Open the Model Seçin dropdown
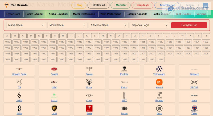The image size is (213, 116). pyautogui.click(x=67, y=25)
